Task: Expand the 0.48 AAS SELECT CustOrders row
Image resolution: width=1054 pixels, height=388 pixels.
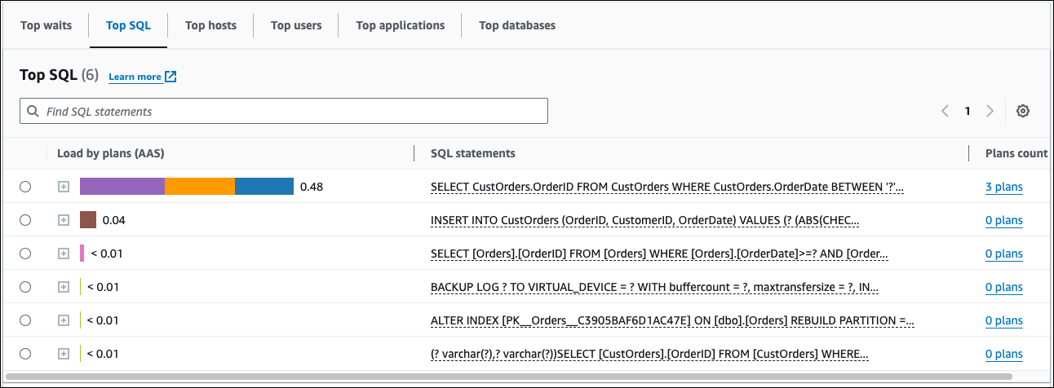Action: click(x=63, y=187)
